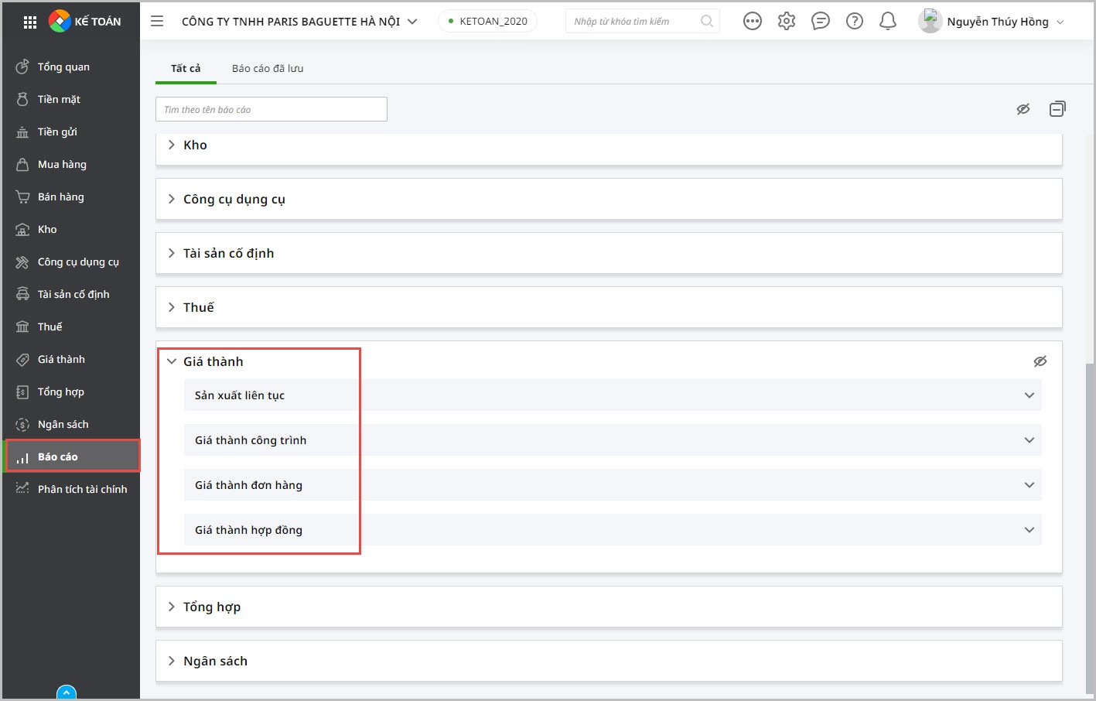Go to Bán hàng in sidebar

[60, 197]
